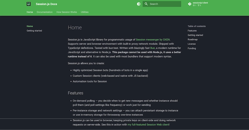Focus the Search input field
This screenshot has width=249, height=130.
[164, 4]
